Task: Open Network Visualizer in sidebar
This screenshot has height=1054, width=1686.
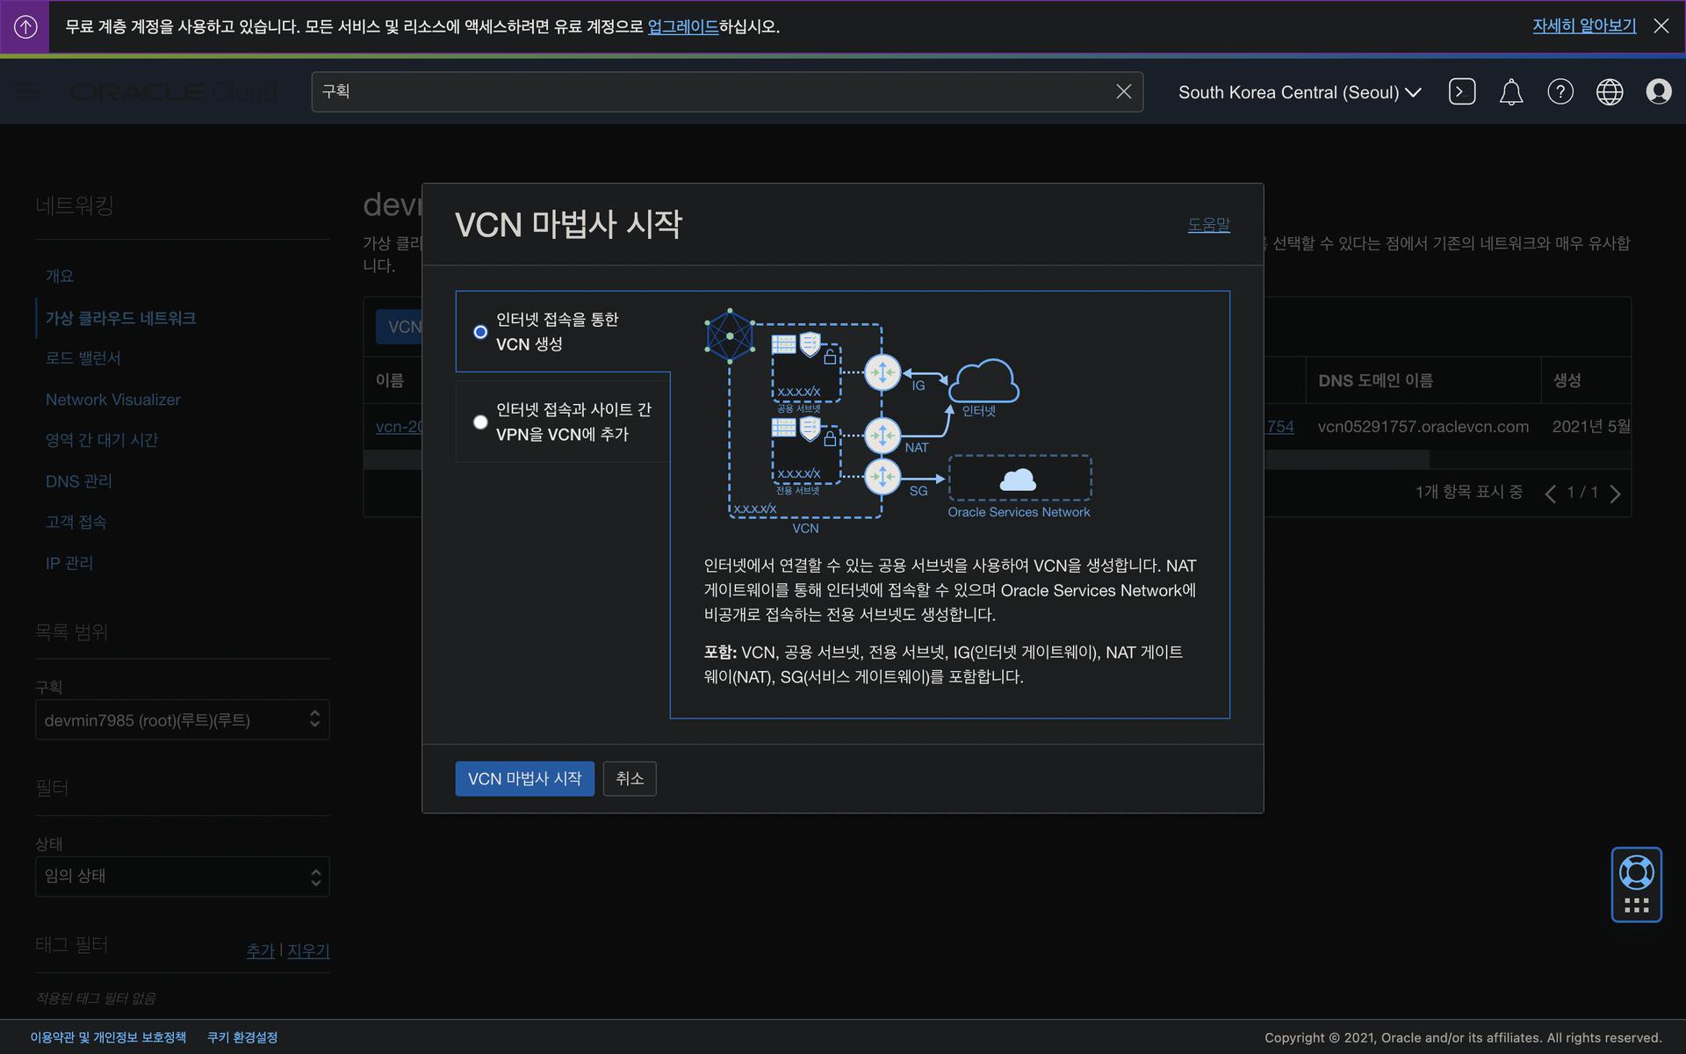Action: [112, 400]
